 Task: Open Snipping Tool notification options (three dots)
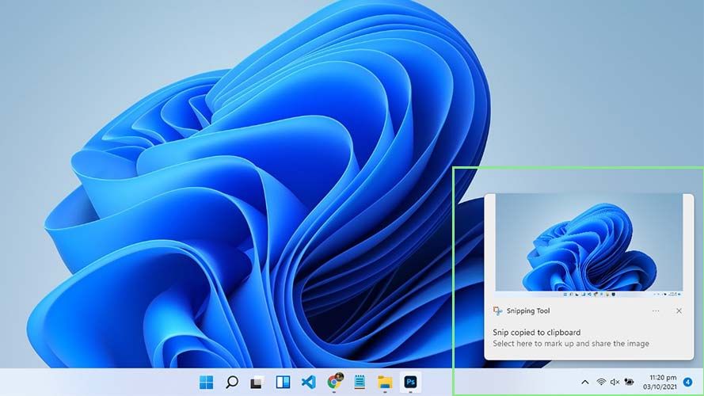coord(656,310)
